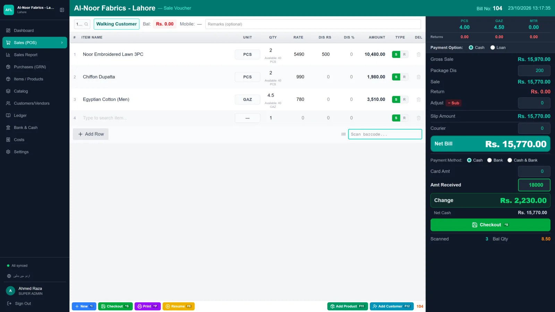555x312 pixels.
Task: Click the large green Checkout button
Action: pos(490,225)
